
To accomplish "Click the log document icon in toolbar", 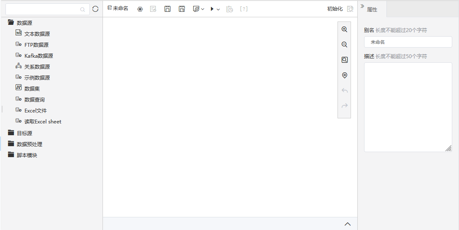I will click(x=153, y=9).
